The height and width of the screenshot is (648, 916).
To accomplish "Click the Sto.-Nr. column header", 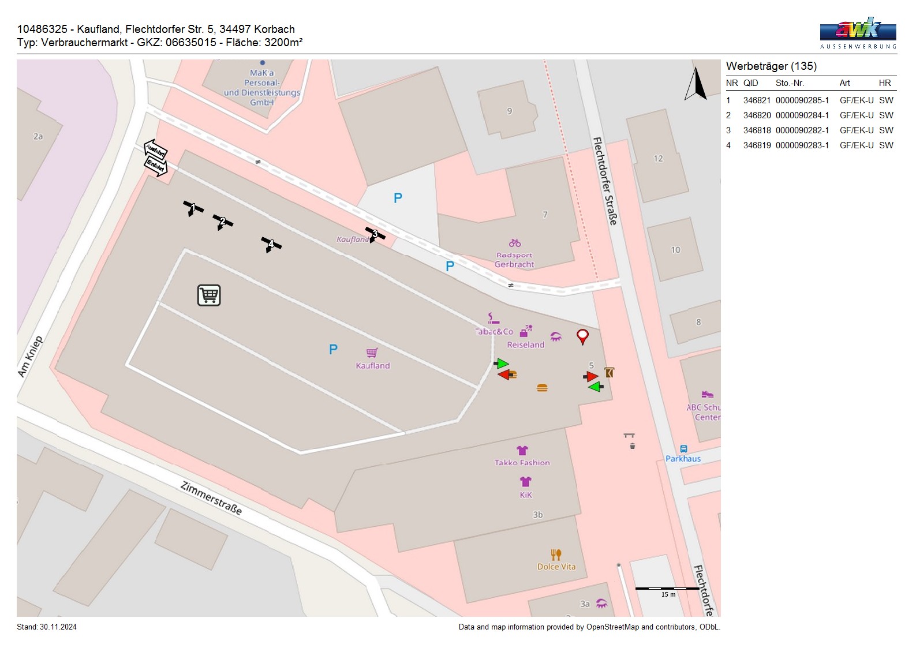I will tap(790, 83).
